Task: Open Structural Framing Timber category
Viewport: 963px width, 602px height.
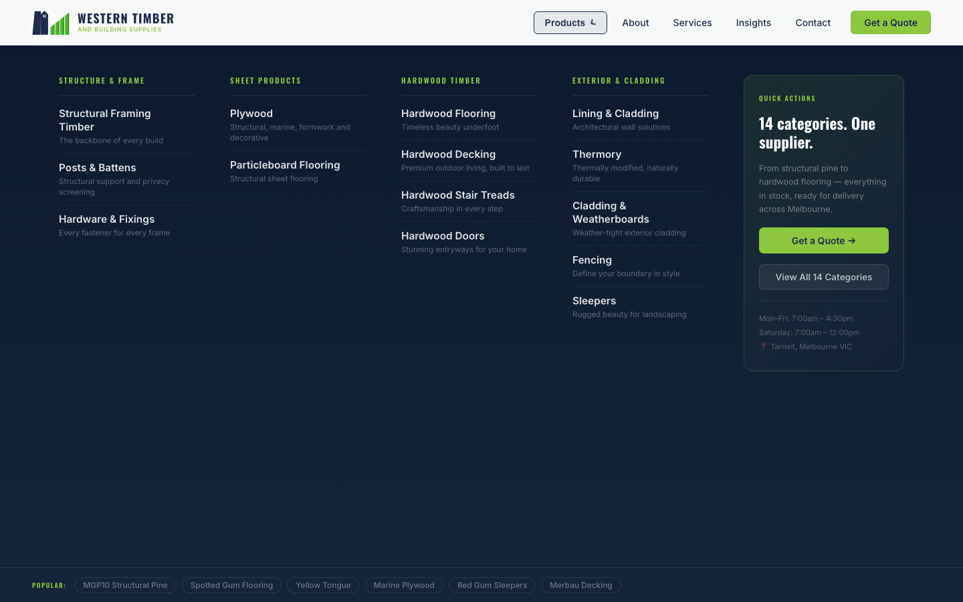Action: (x=127, y=126)
